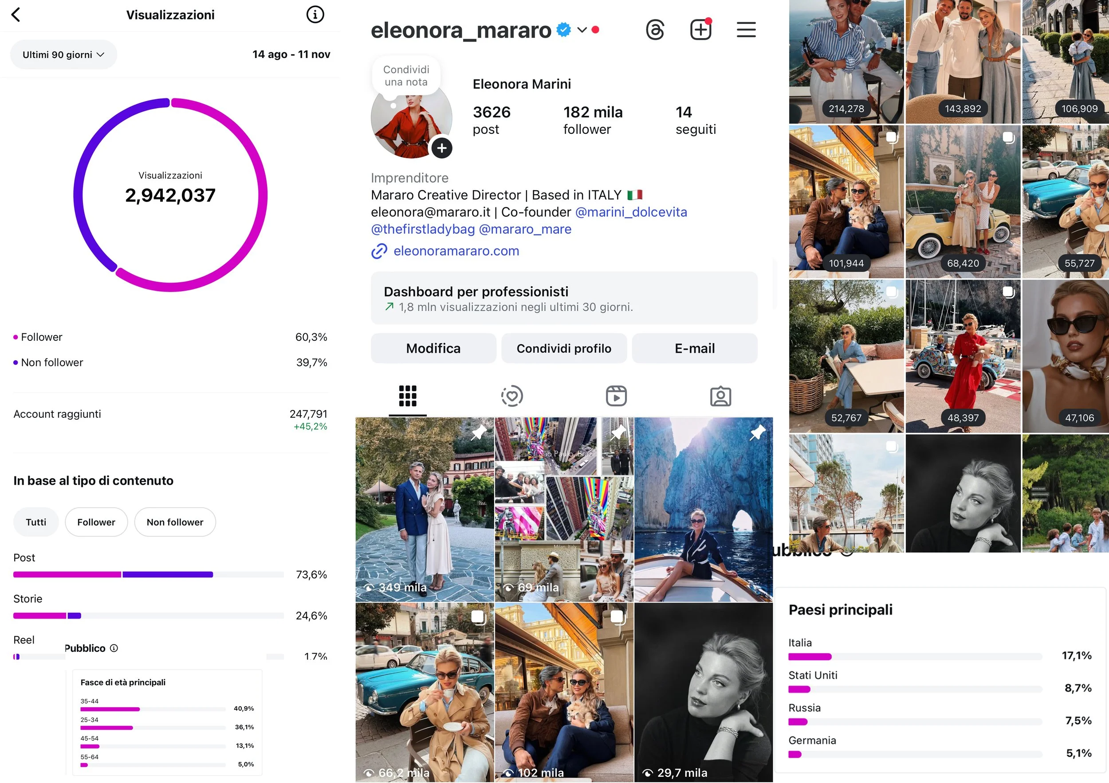Open the info icon beside Visualizzazioni
Image resolution: width=1109 pixels, height=783 pixels.
(x=315, y=15)
